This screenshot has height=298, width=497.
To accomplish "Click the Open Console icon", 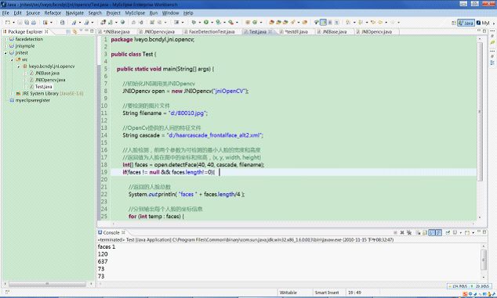I will (x=467, y=232).
